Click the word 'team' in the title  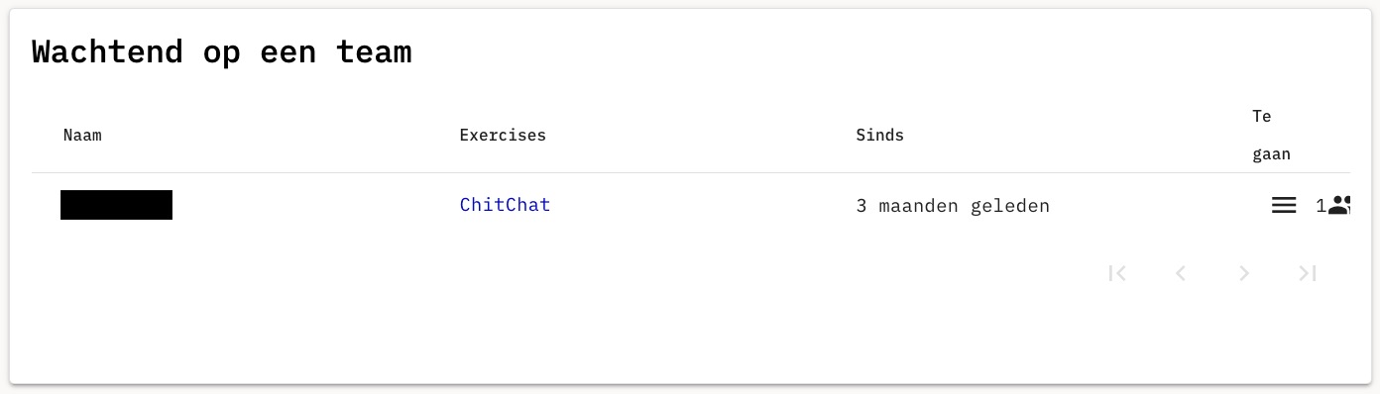374,51
